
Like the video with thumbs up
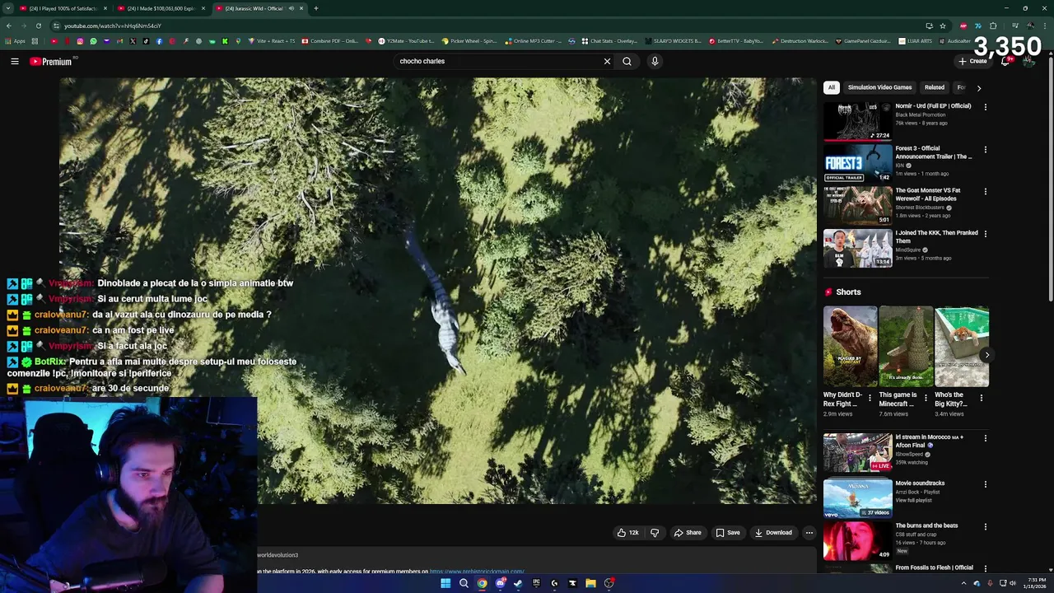coord(627,533)
